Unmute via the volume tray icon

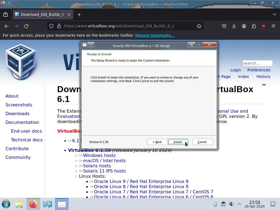tap(231, 204)
